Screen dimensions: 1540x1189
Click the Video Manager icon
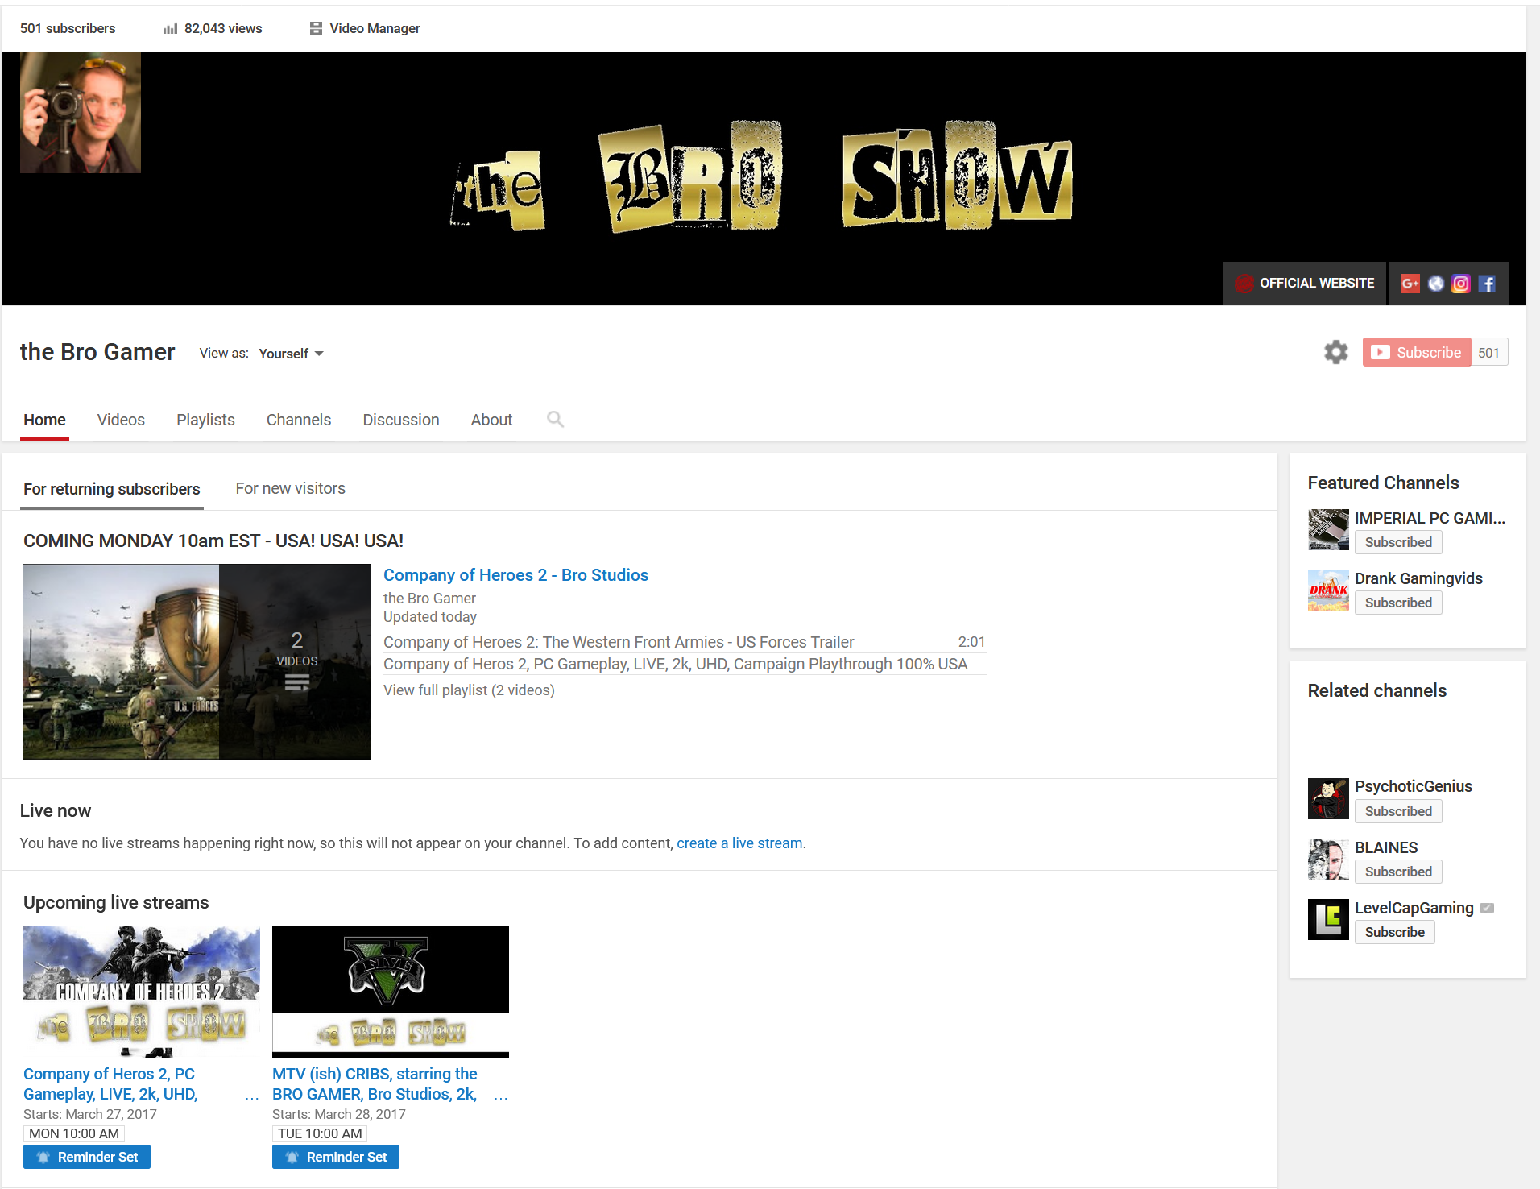(x=316, y=28)
